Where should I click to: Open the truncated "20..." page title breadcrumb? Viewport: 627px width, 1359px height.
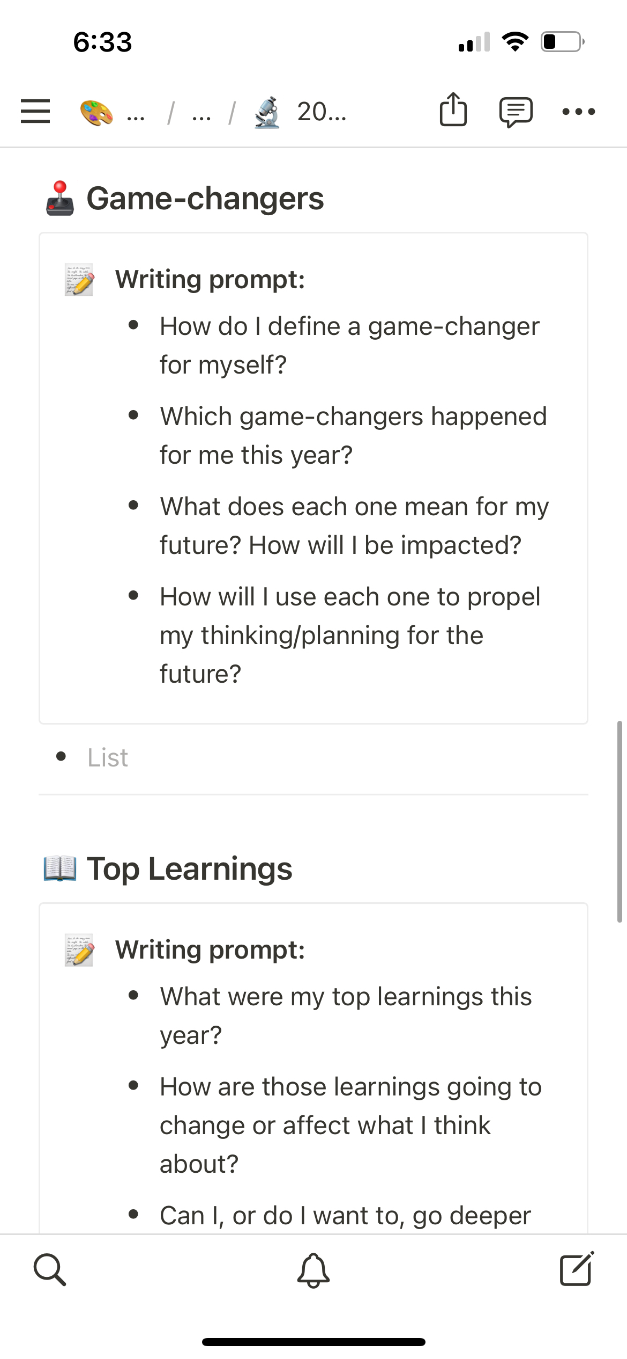(x=322, y=112)
